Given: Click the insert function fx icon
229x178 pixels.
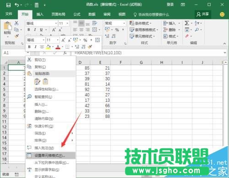Looking at the screenshot, I should pyautogui.click(x=65, y=53).
